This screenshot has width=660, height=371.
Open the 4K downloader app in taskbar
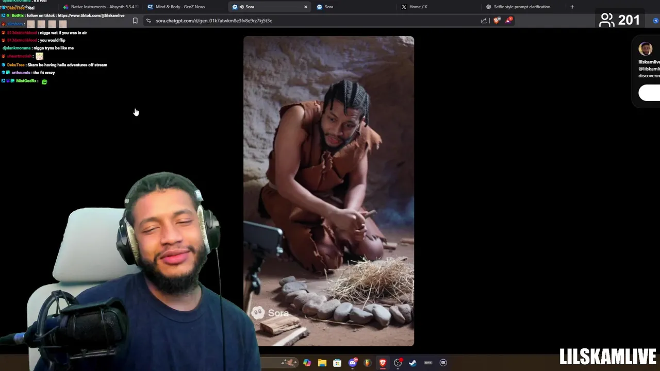point(443,363)
